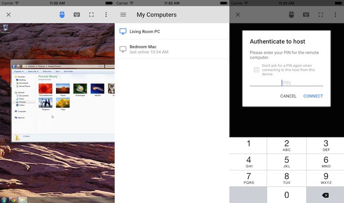344x203 pixels.
Task: Show keyboard using icon beside blue mouse
Action: [x=77, y=15]
